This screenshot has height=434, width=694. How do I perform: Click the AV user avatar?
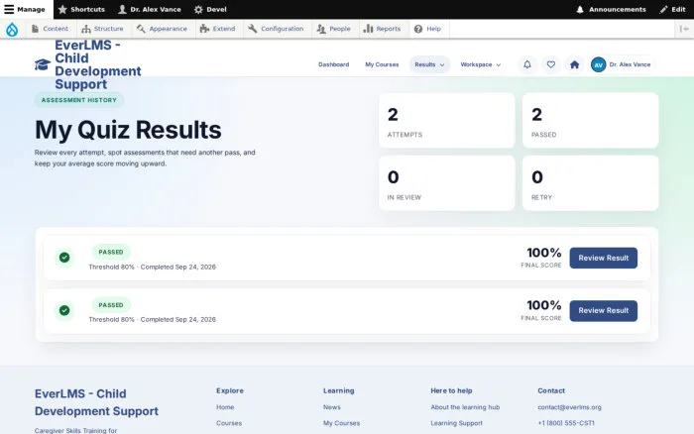tap(598, 64)
